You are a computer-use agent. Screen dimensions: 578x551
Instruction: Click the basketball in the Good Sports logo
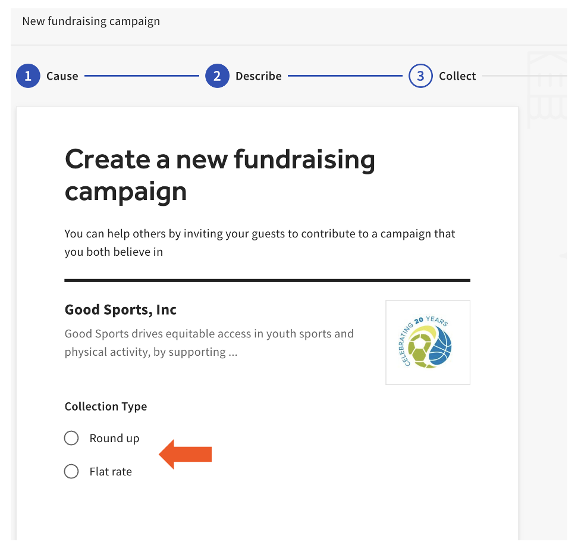pyautogui.click(x=441, y=346)
